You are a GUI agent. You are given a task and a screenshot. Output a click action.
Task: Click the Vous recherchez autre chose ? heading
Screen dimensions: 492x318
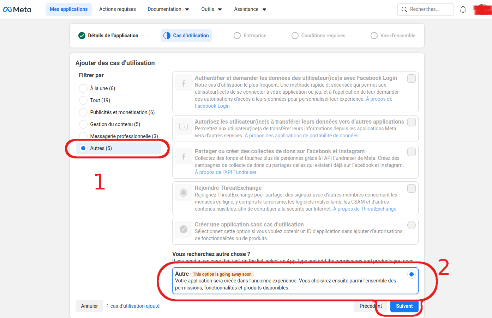211,254
